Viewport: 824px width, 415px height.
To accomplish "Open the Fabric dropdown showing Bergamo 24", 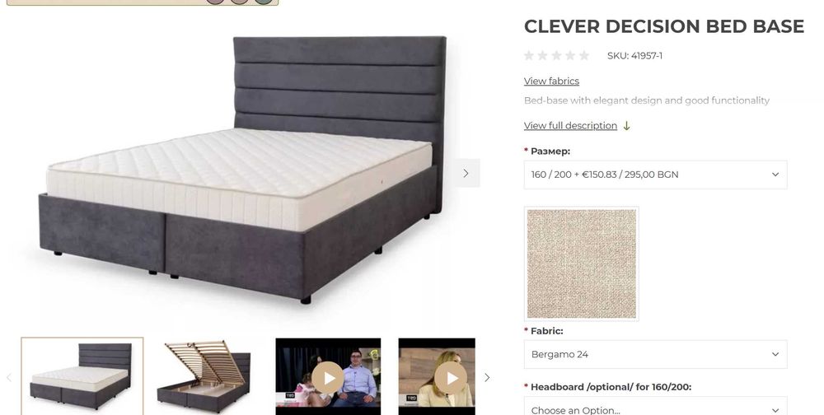I will coord(655,354).
